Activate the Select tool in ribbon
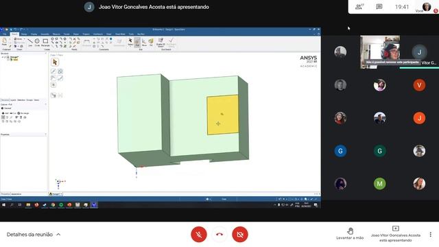Viewport: 439px width, 247px height. click(x=130, y=43)
